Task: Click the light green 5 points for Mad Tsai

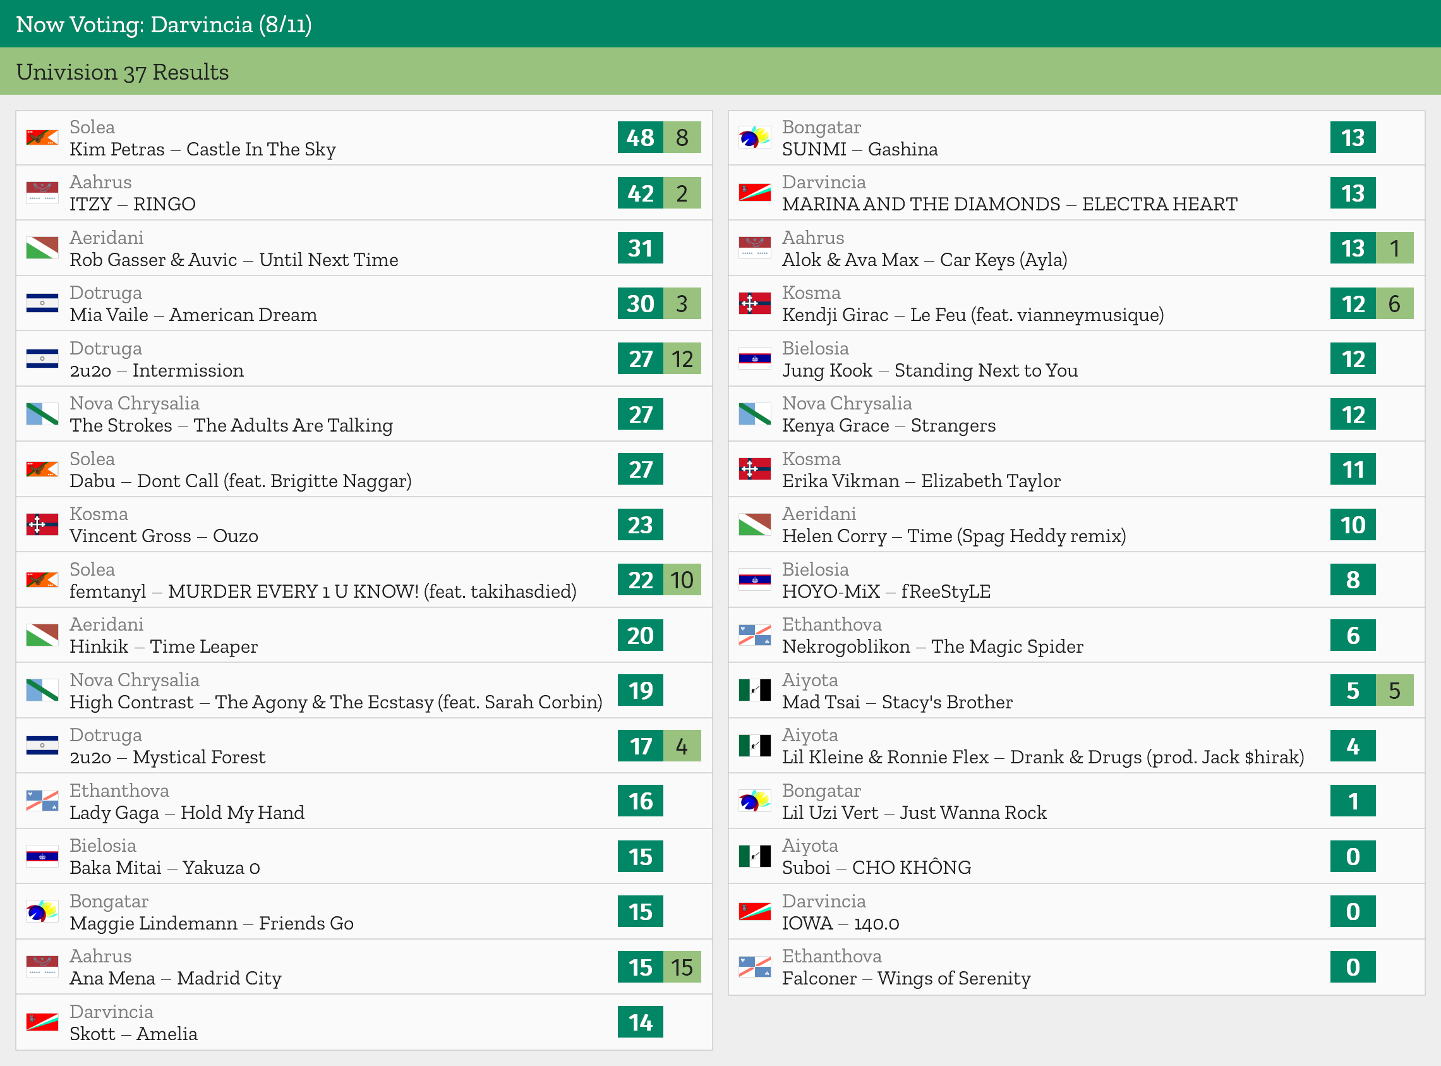Action: 1394,691
